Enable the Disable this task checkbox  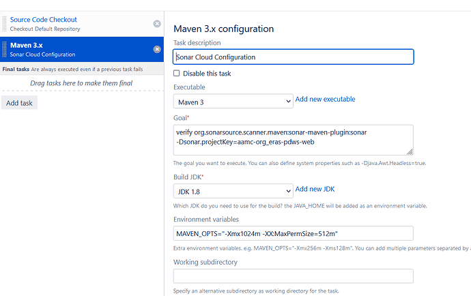click(x=177, y=73)
